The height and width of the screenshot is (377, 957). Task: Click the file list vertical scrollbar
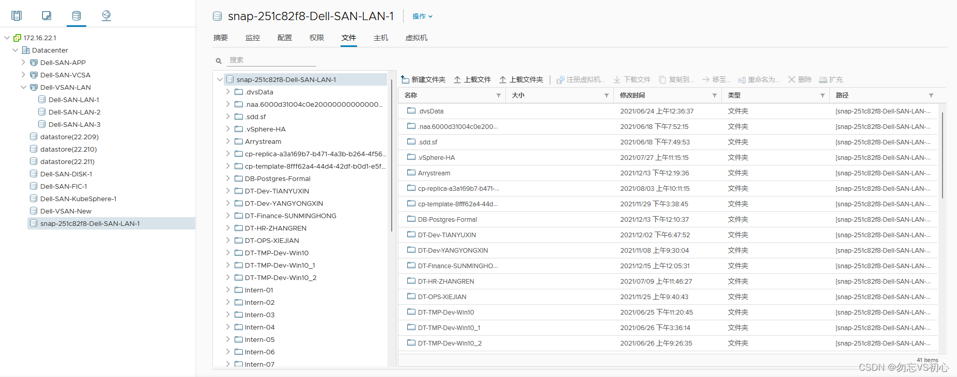(943, 155)
